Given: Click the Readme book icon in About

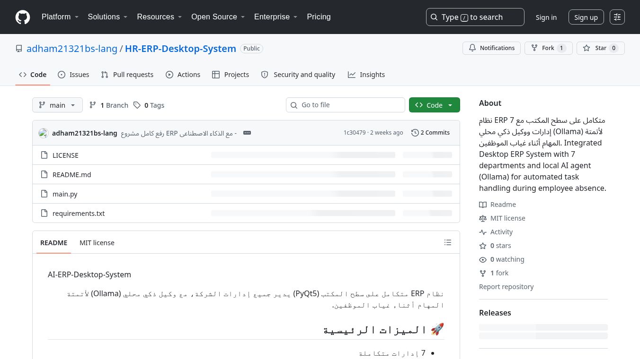Looking at the screenshot, I should pos(483,205).
